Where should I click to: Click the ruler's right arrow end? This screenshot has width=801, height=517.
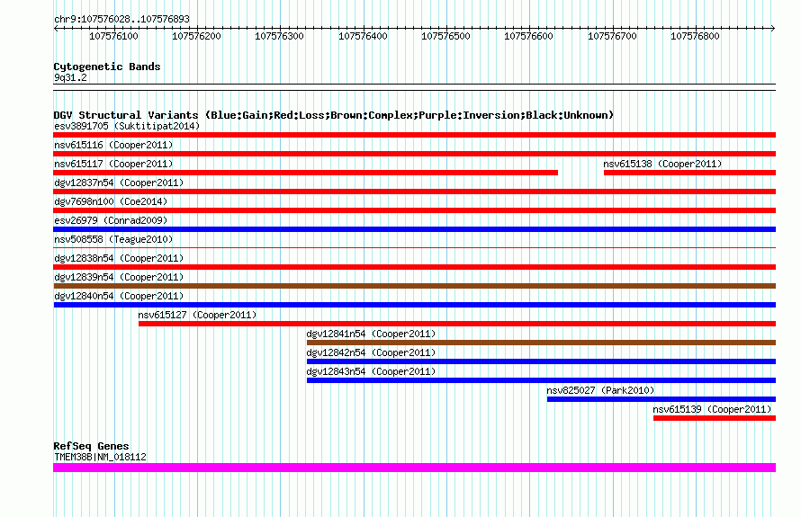tap(773, 29)
